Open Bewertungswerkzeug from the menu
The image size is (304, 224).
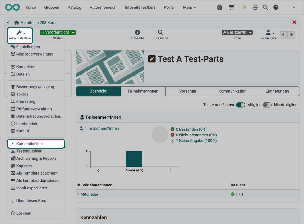click(36, 87)
